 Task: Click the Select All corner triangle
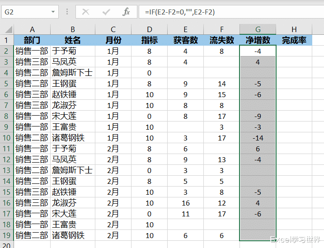pos(9,29)
